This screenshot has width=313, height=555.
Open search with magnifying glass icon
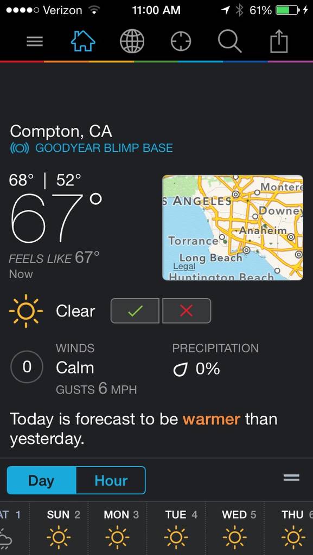(230, 41)
